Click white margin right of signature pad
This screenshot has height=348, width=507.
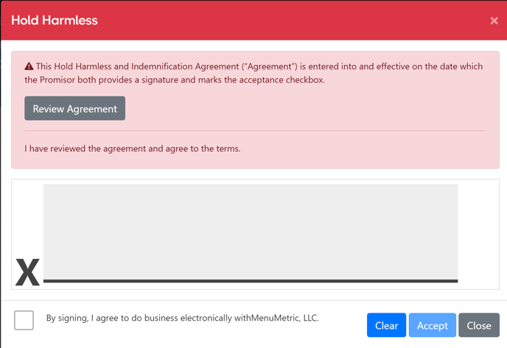478,234
